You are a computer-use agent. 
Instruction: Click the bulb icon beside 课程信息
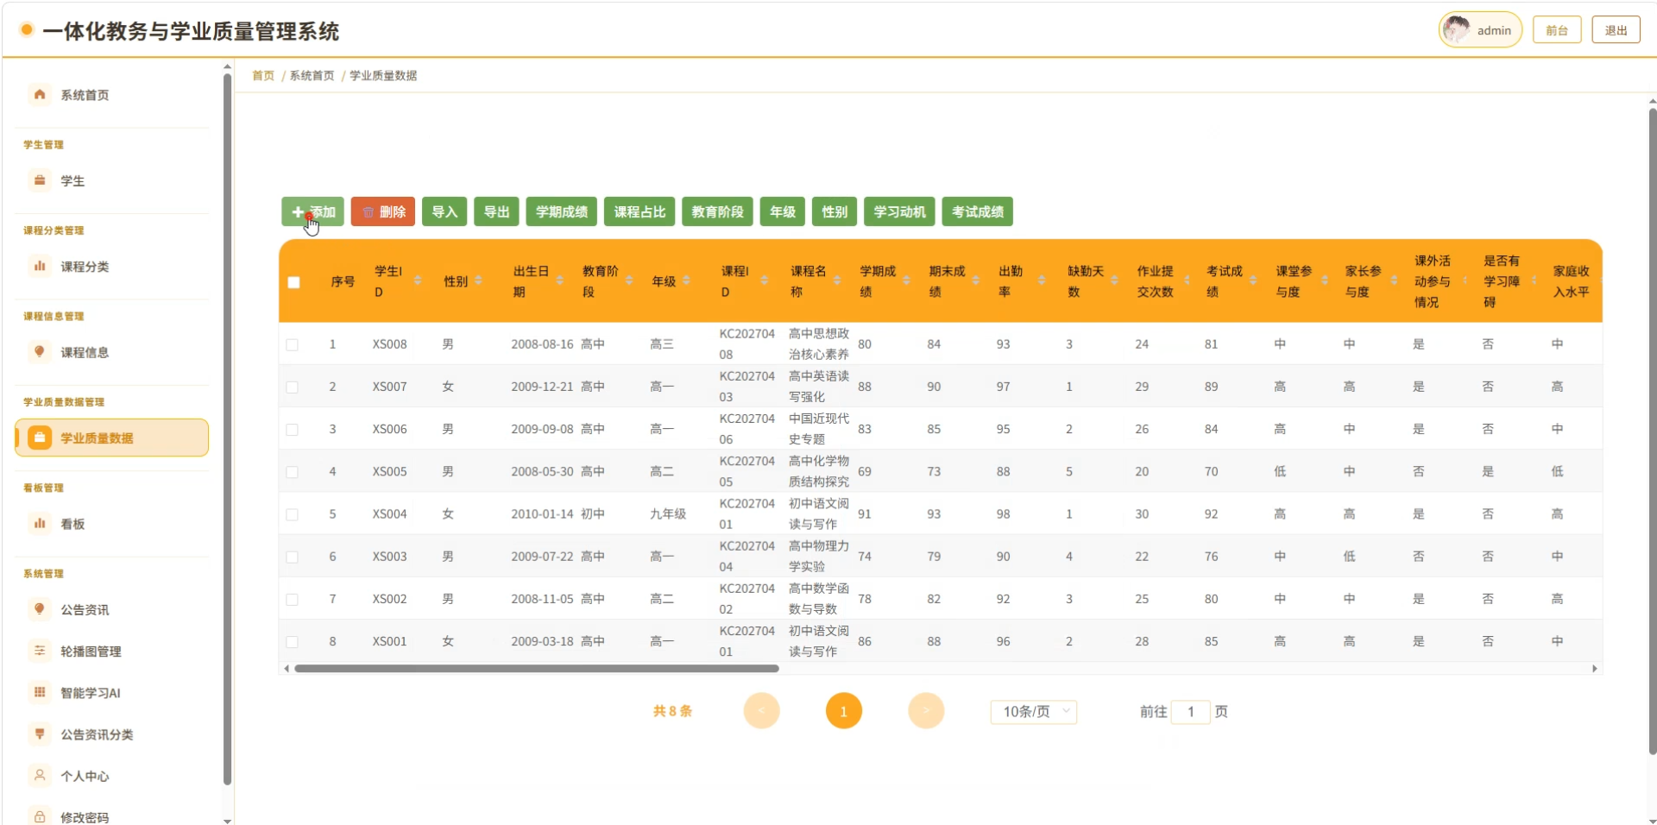pos(40,351)
